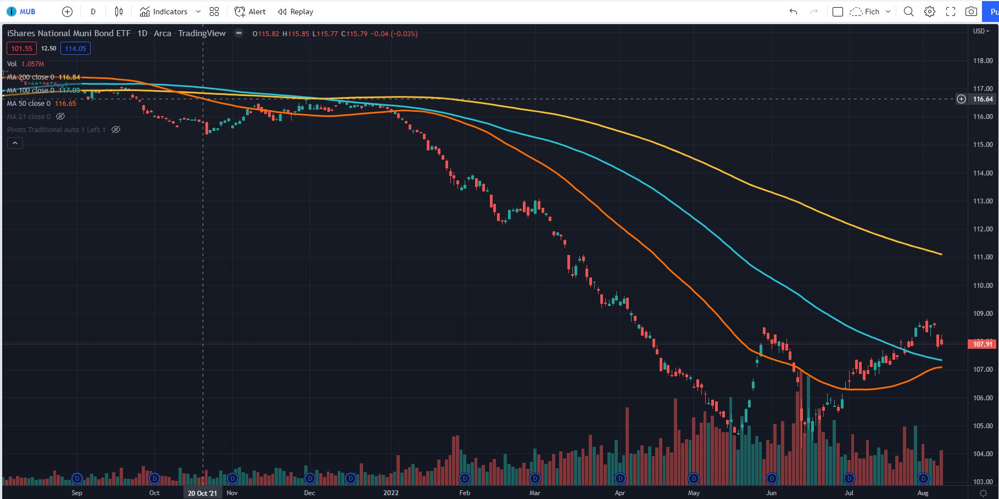Open the Indicators dialog
Viewport: 999px width, 499px height.
164,12
